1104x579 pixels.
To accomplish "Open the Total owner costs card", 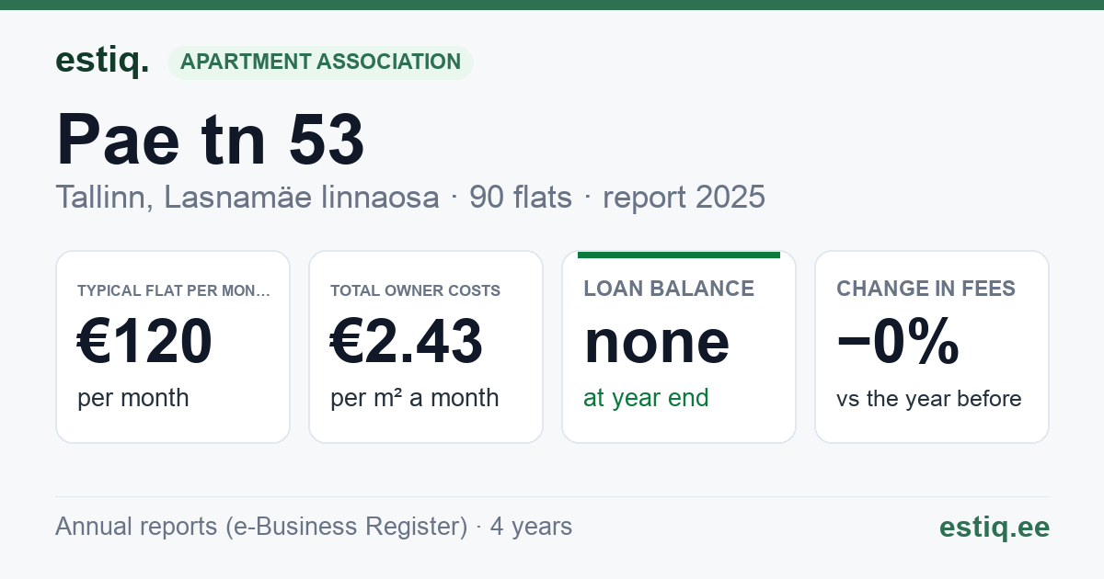I will [426, 346].
